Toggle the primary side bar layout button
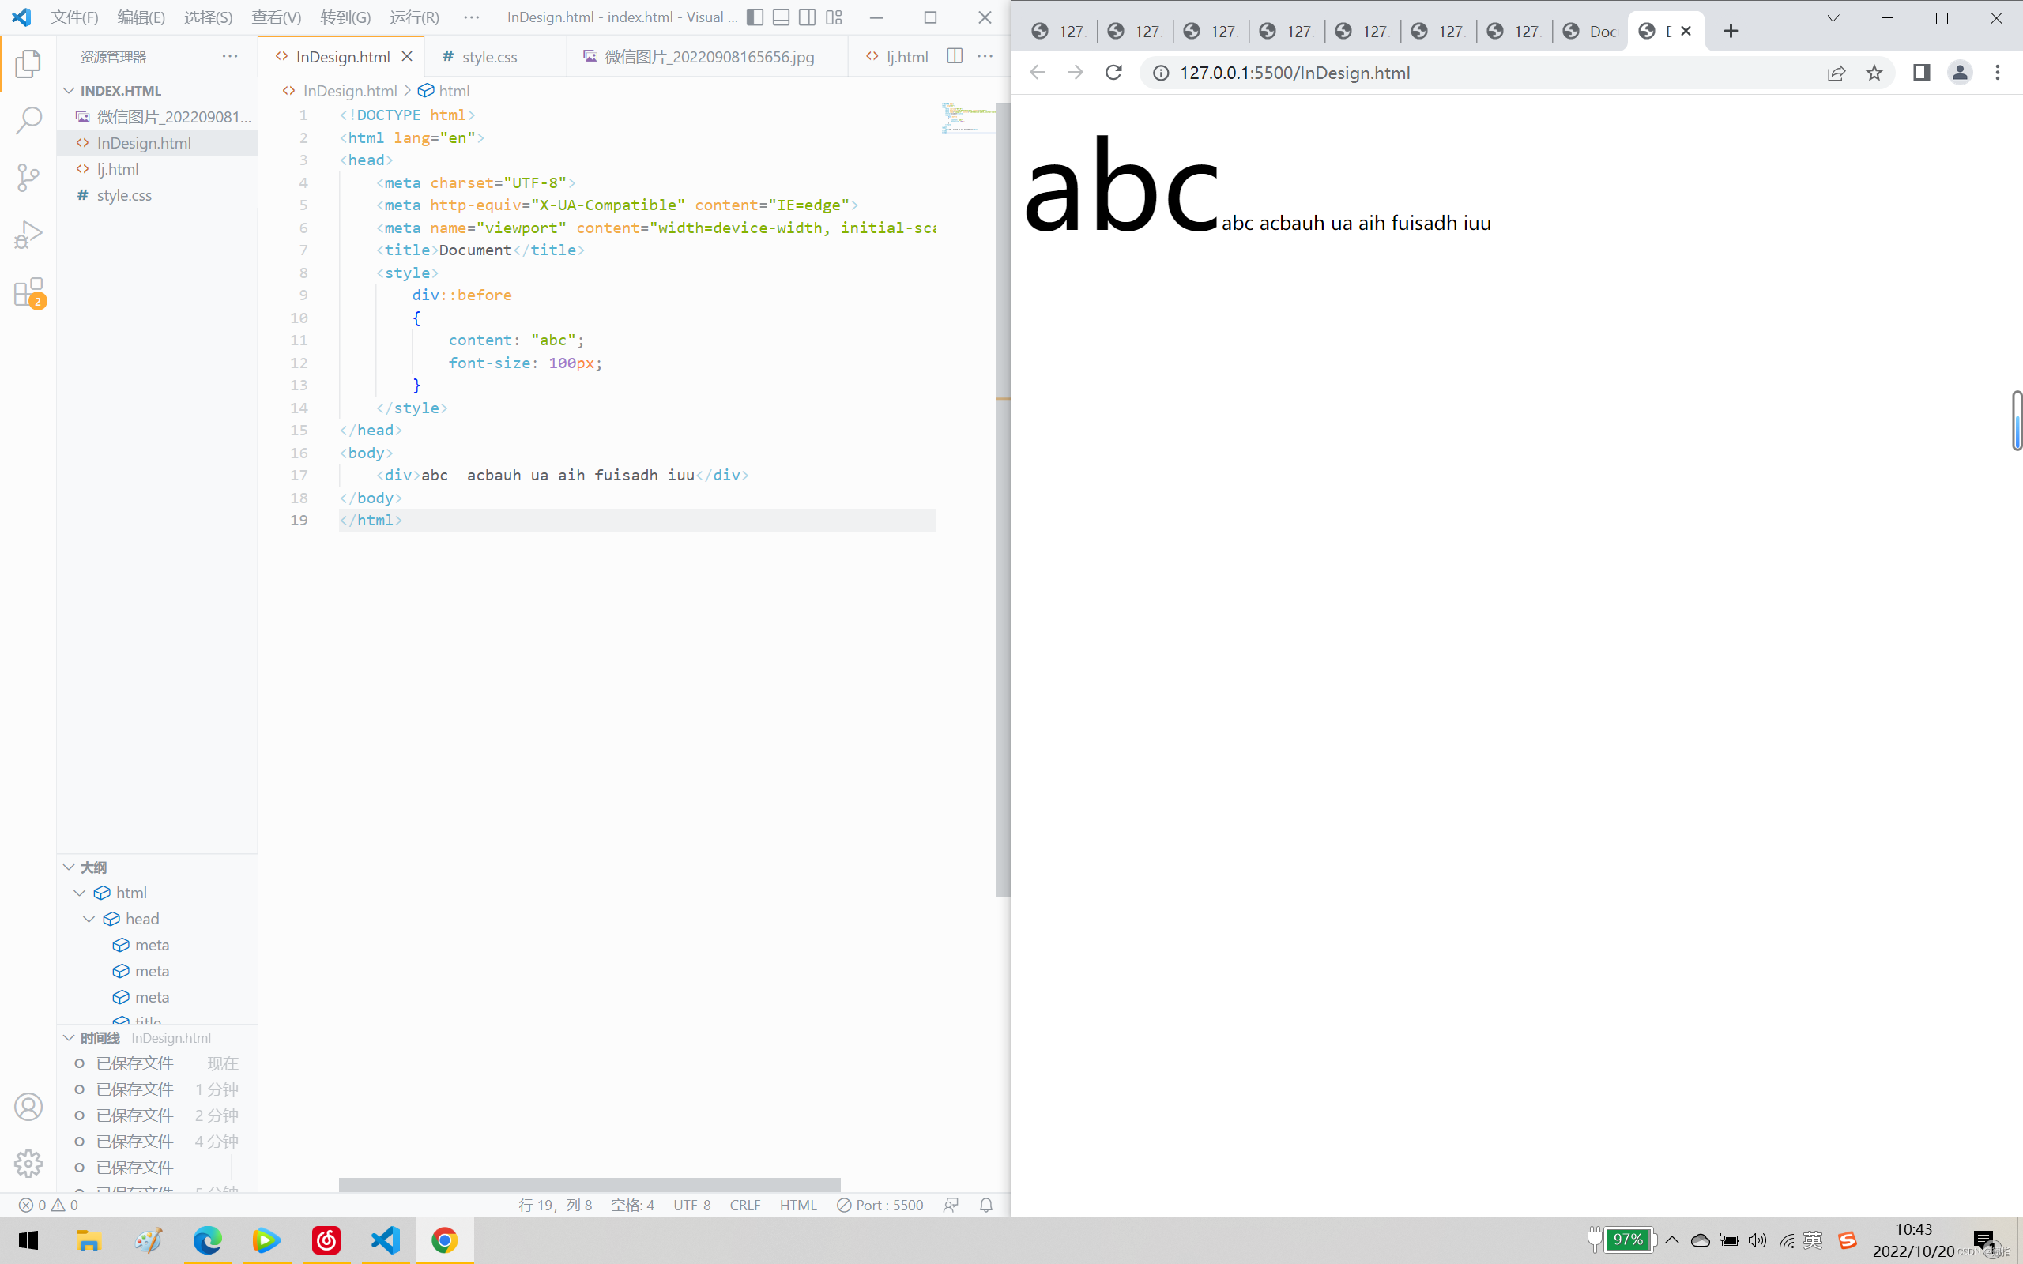2023x1264 pixels. (x=755, y=17)
